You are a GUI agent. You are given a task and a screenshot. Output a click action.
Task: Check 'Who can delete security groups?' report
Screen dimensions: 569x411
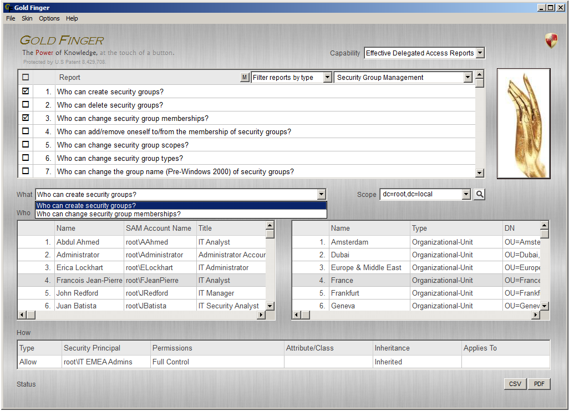click(25, 104)
